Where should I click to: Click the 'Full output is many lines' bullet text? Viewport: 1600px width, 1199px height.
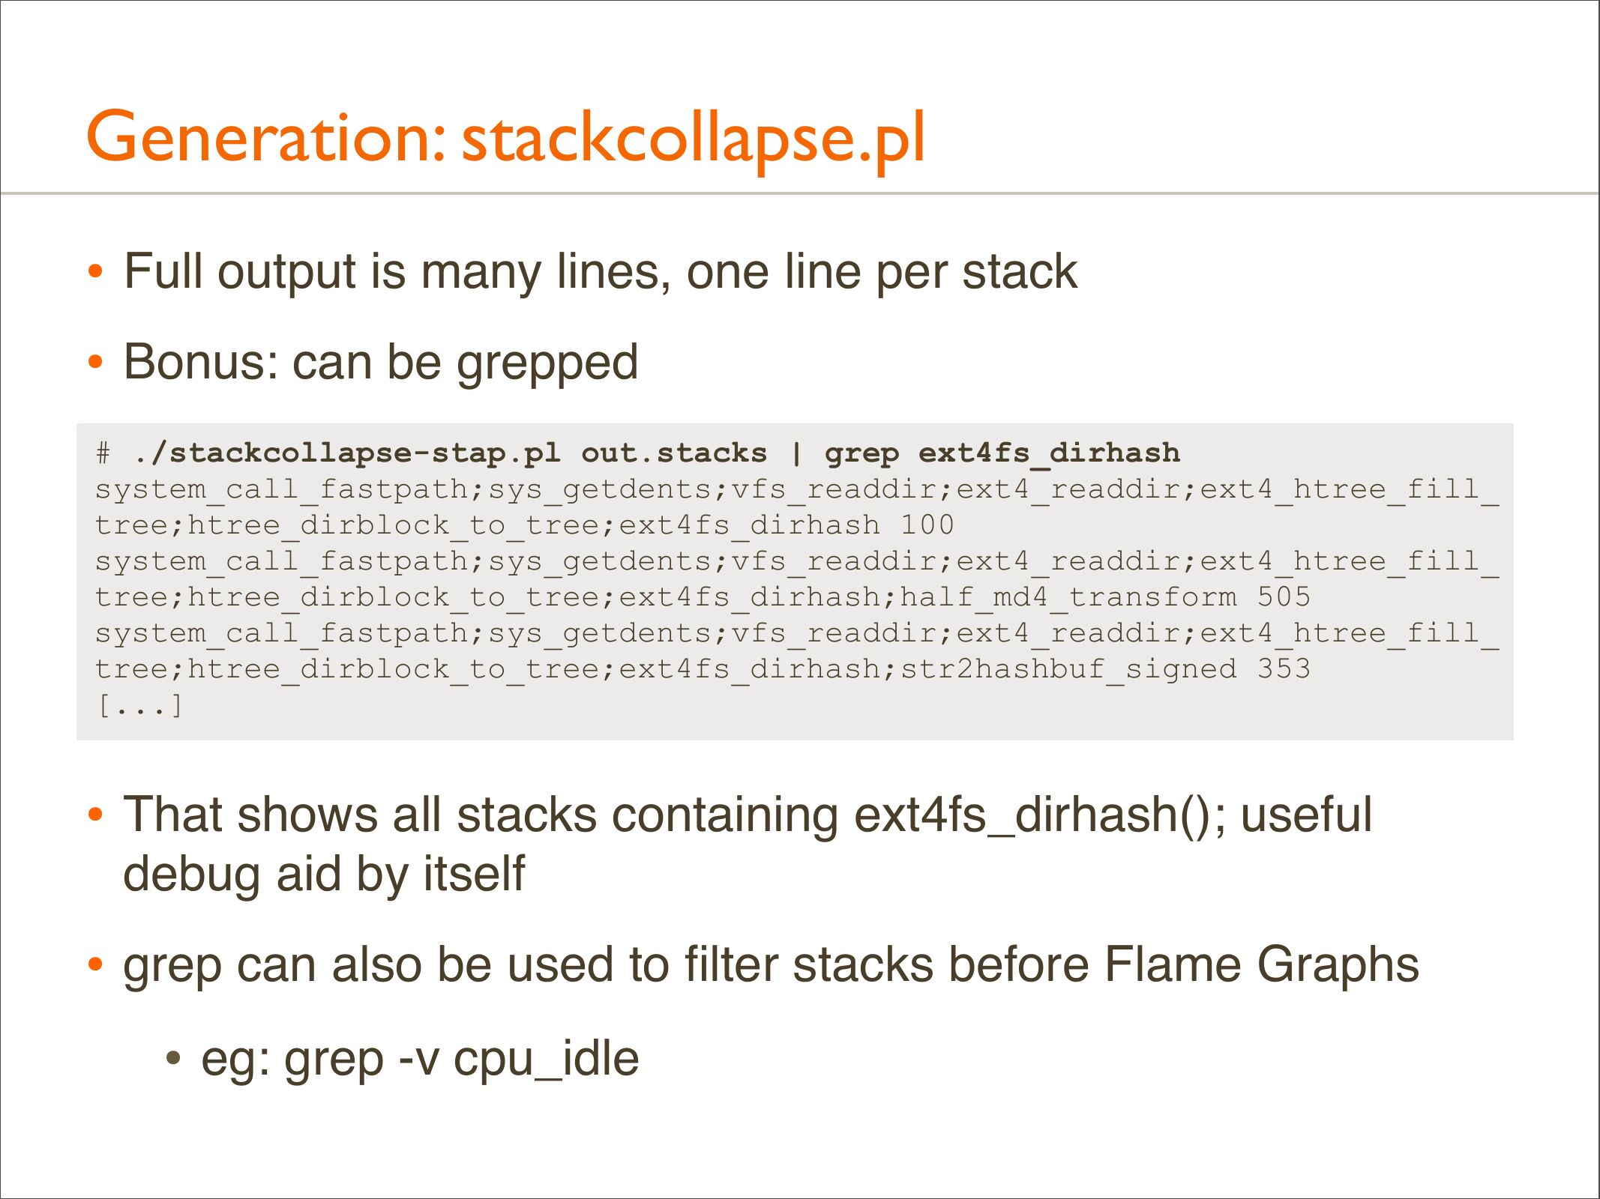click(x=600, y=271)
